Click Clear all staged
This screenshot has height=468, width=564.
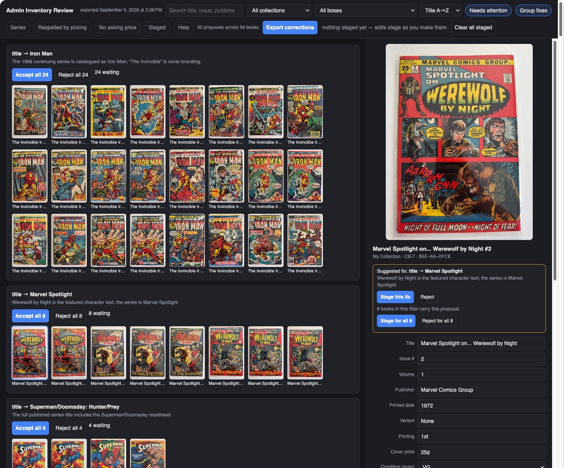click(x=473, y=27)
